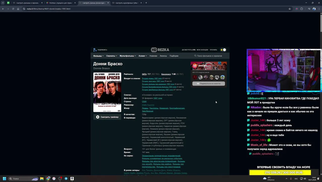322x182 pixels.
Task: Click the film search field
Action: tap(210, 56)
